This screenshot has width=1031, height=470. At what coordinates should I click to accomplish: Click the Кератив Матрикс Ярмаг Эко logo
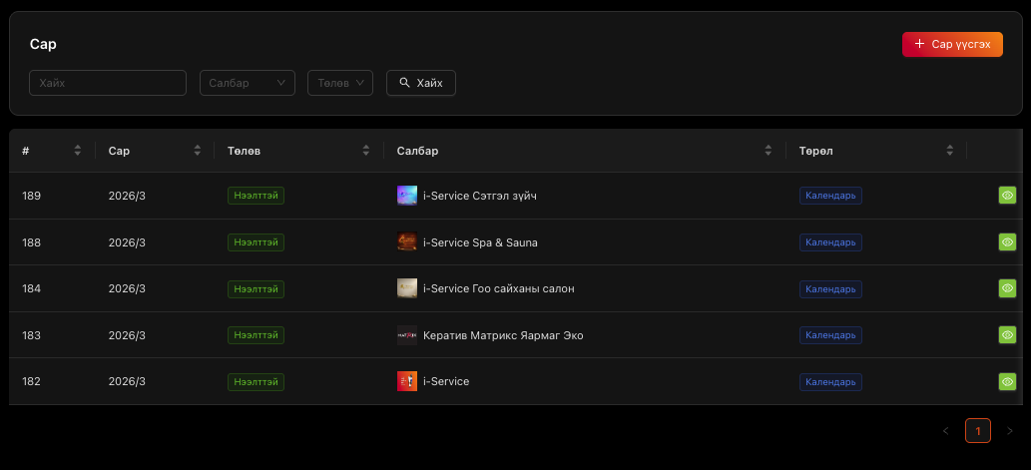tap(406, 335)
